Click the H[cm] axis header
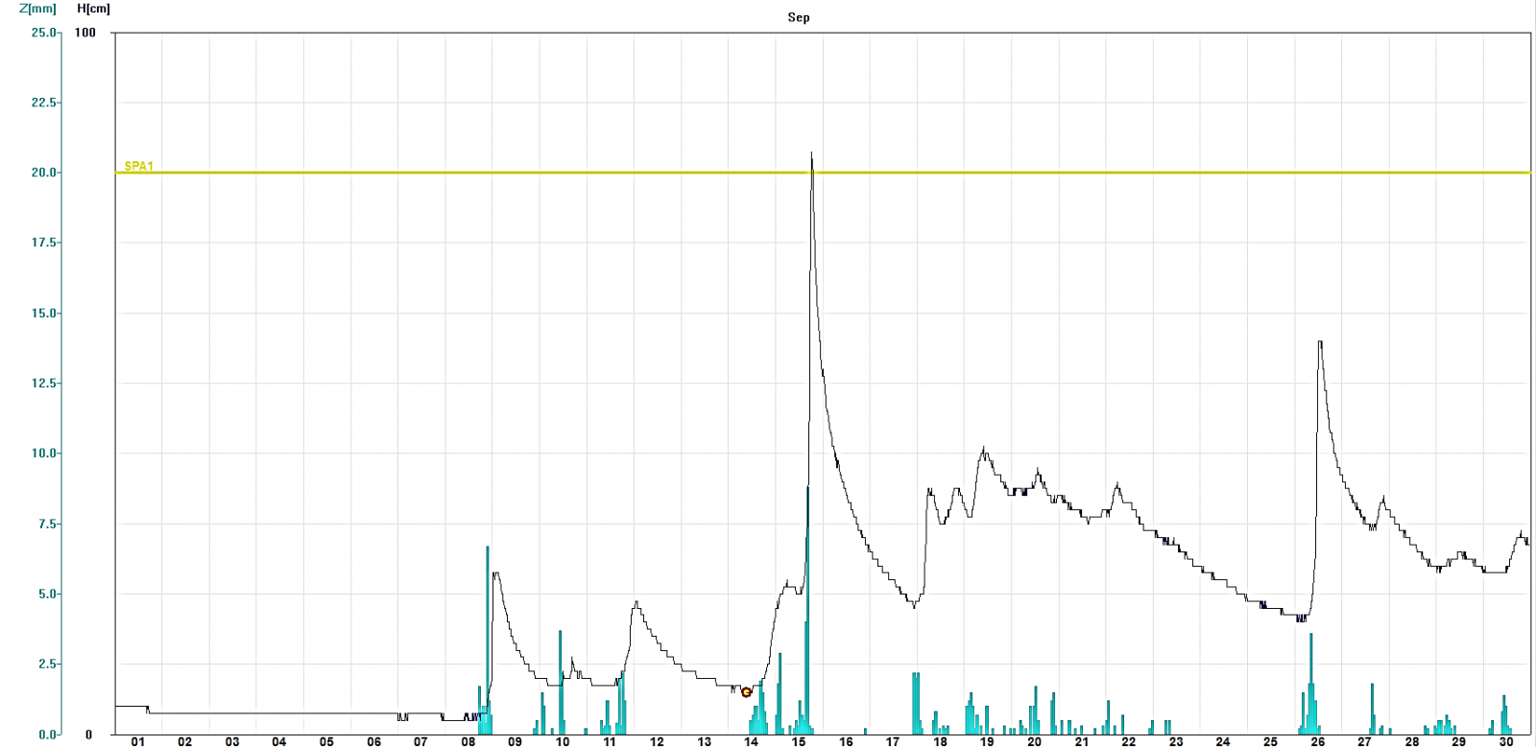Image resolution: width=1536 pixels, height=747 pixels. (x=93, y=9)
